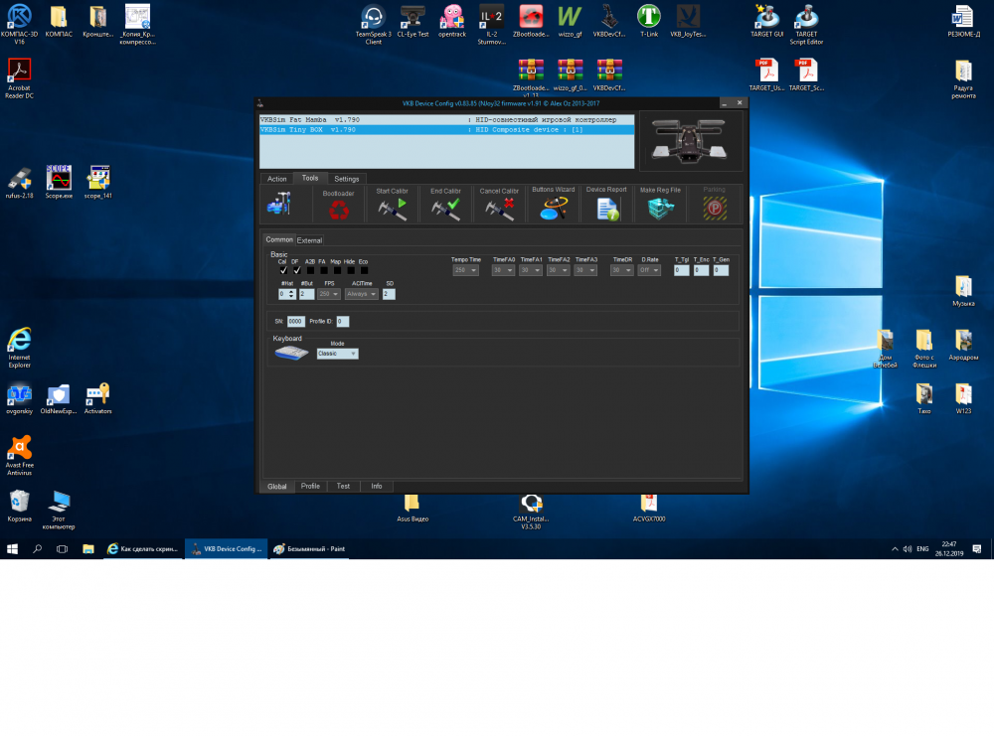Open the Buttons Wizard
The width and height of the screenshot is (994, 736).
point(553,209)
